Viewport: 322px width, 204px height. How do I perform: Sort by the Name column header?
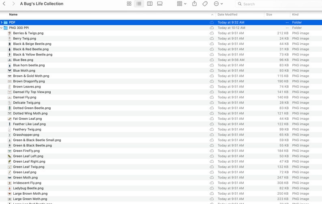point(13,15)
